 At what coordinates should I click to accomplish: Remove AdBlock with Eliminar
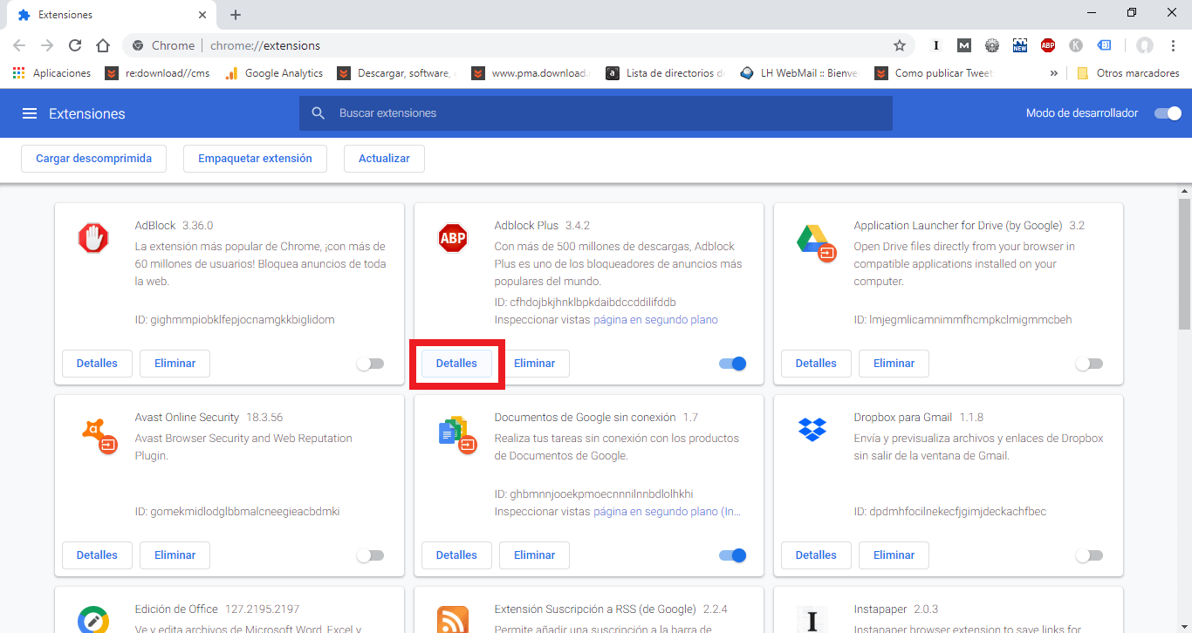(175, 364)
